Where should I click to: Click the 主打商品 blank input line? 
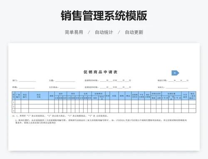click(67, 88)
